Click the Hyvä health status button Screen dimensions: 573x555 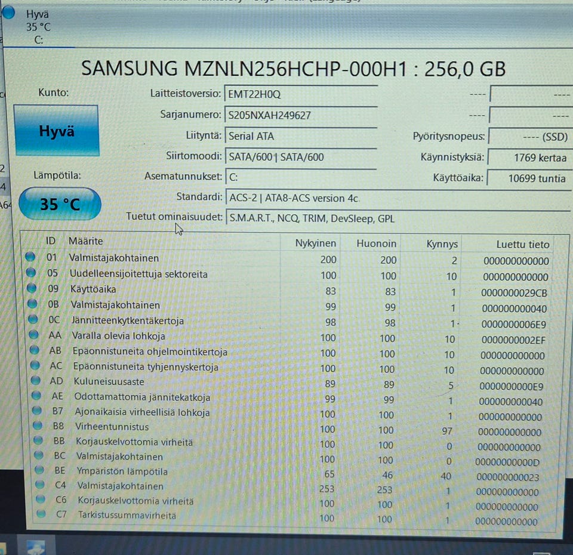[x=57, y=131]
